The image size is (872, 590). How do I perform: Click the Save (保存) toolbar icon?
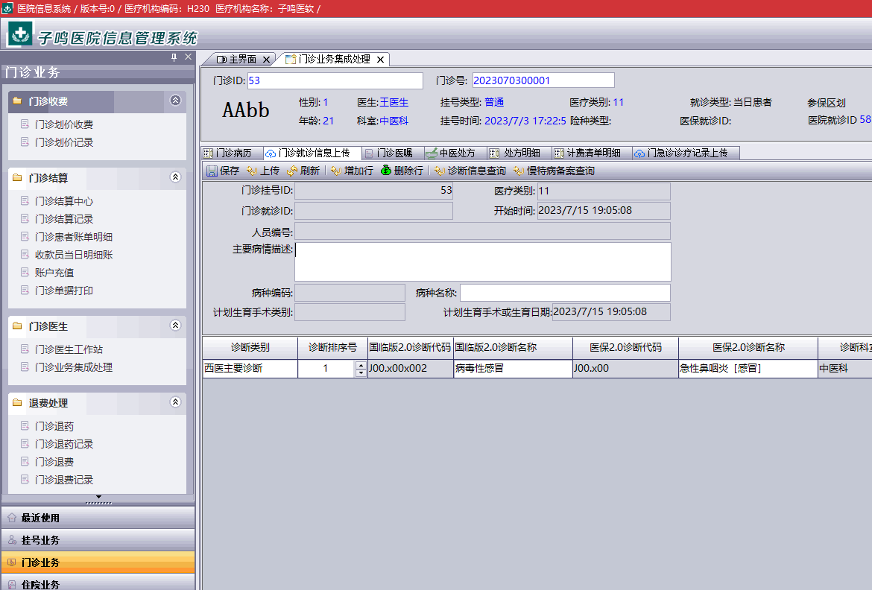pyautogui.click(x=212, y=171)
